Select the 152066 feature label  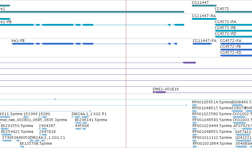31,114
